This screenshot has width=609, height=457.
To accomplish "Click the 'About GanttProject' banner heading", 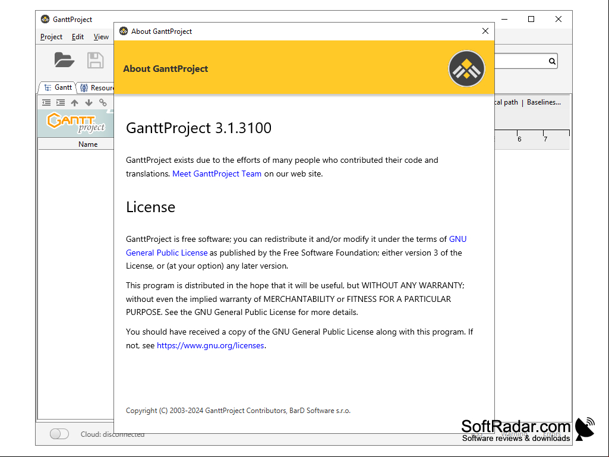I will pyautogui.click(x=165, y=69).
